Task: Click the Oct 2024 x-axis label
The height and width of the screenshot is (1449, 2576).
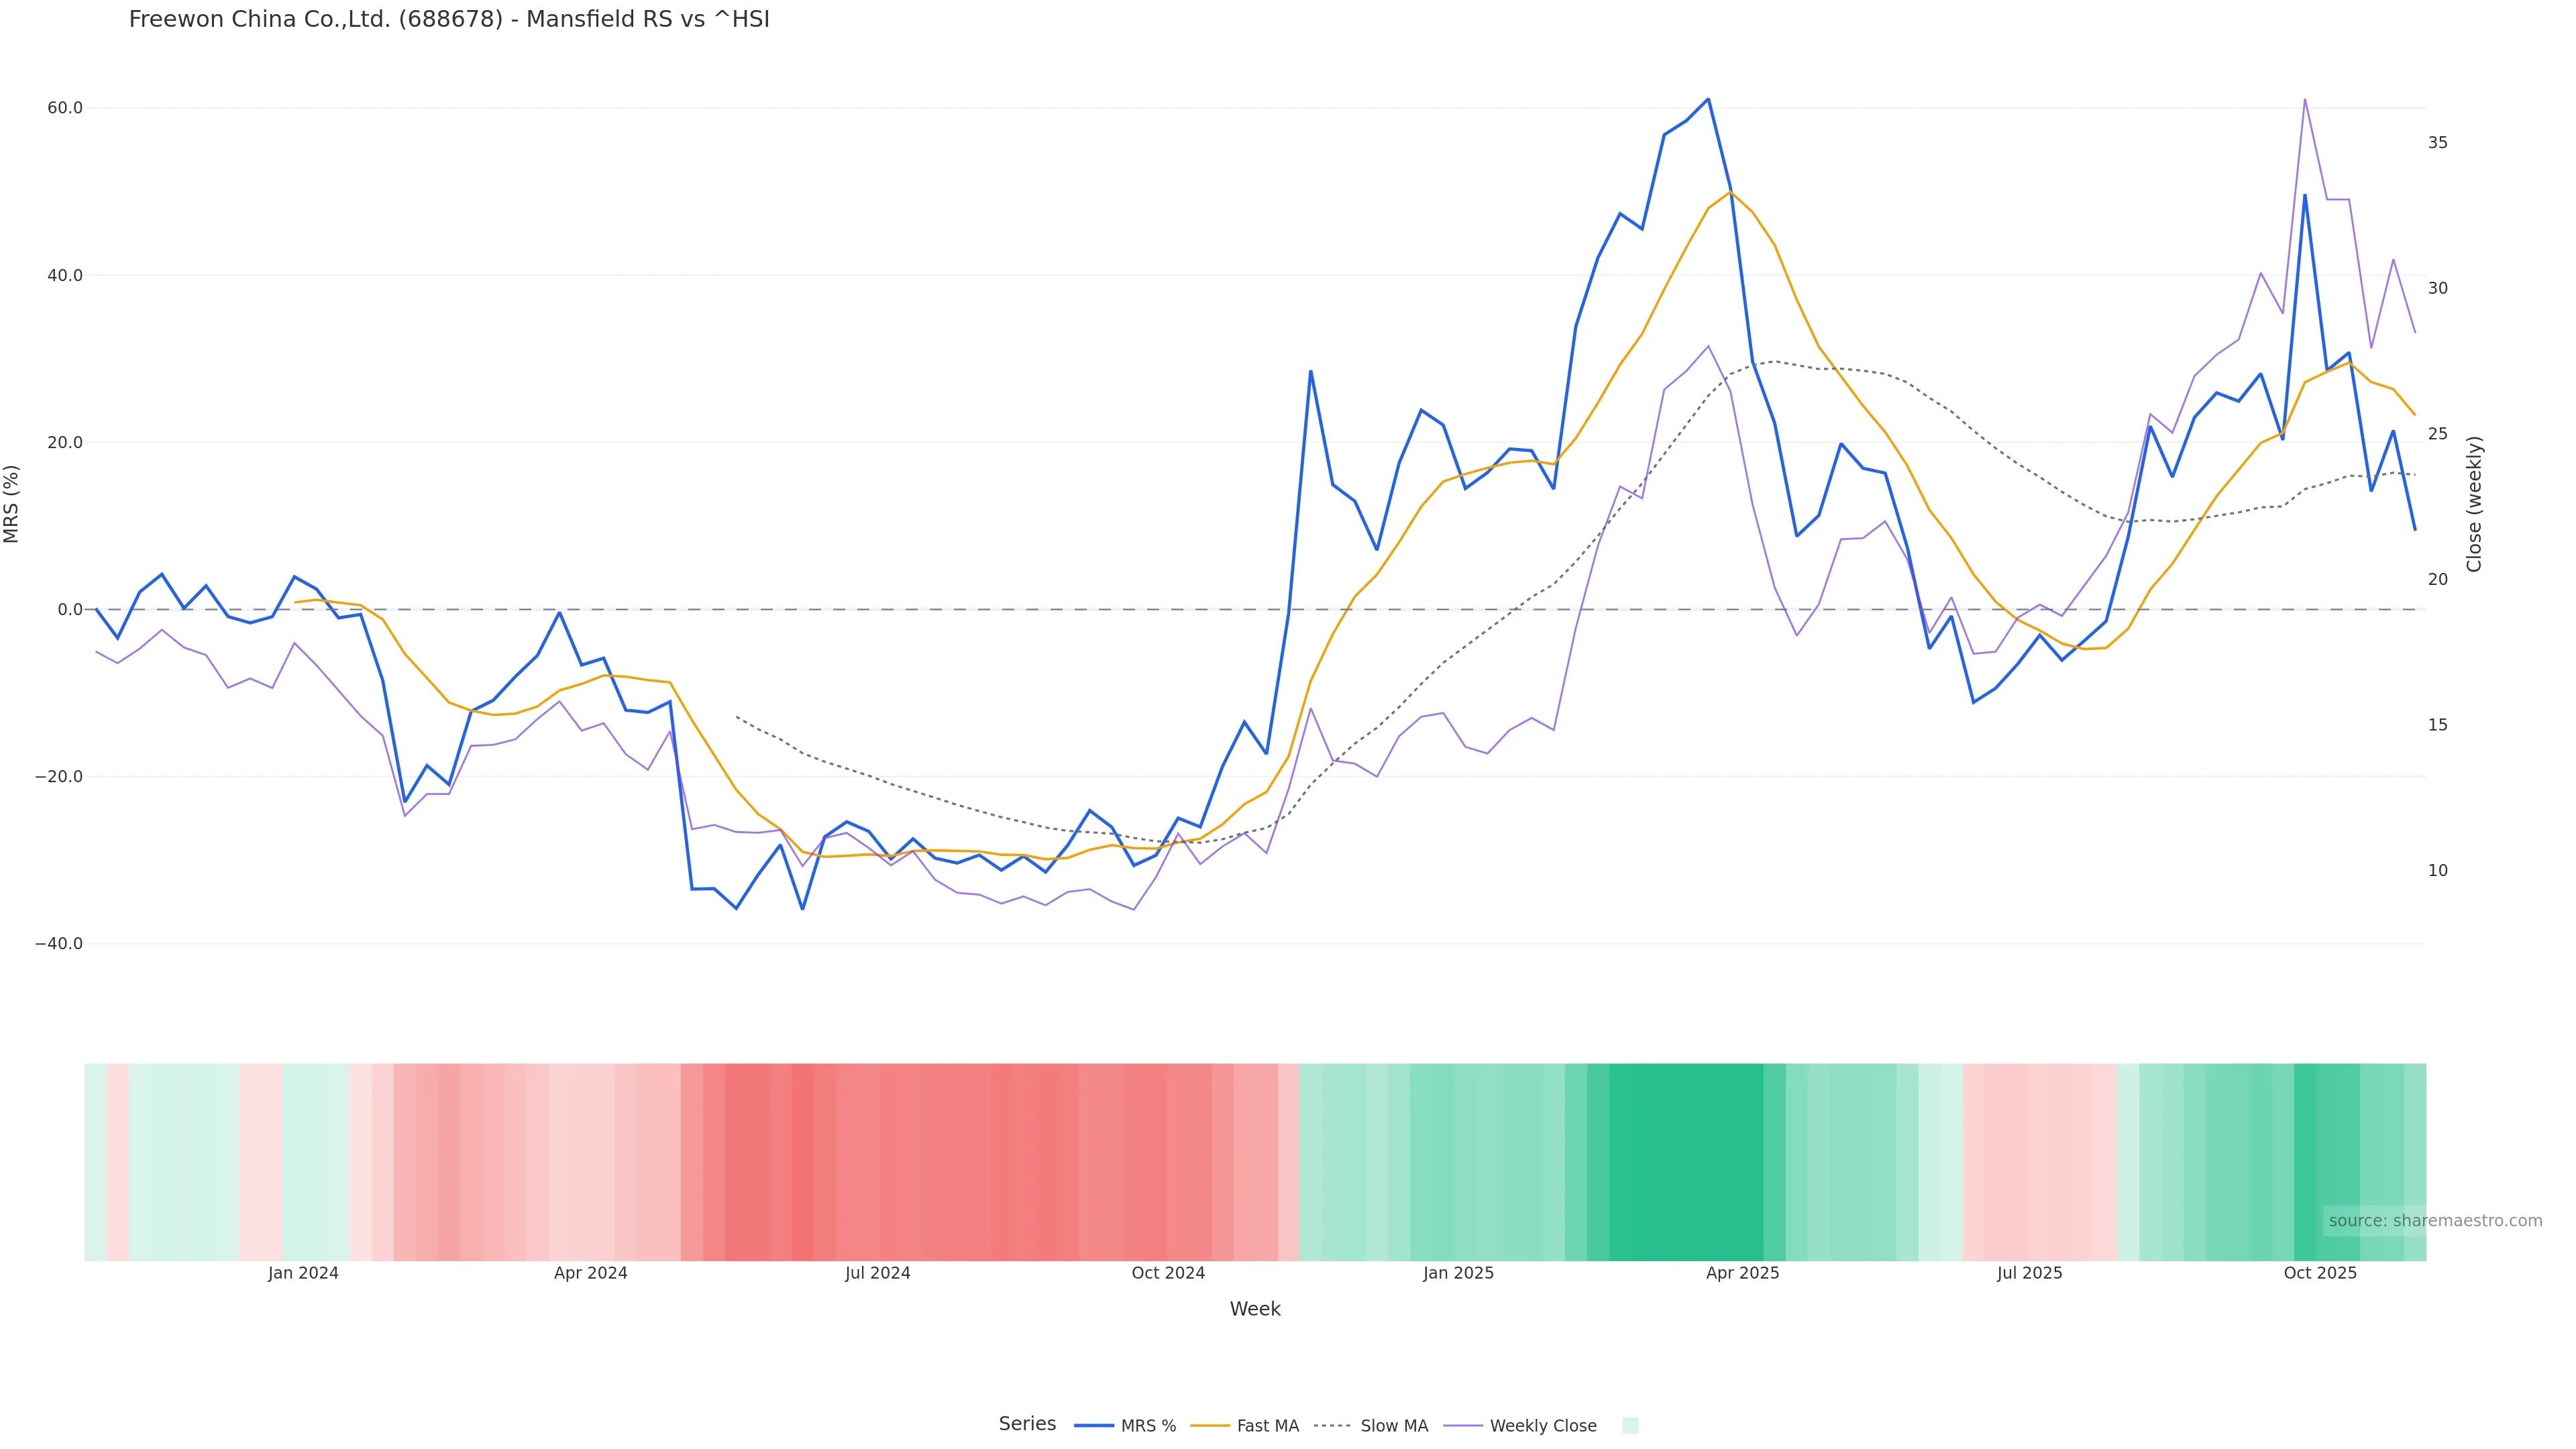Action: tap(1168, 1274)
